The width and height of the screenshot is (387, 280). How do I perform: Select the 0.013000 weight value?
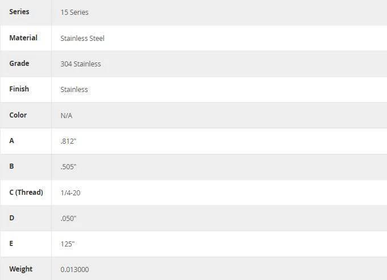point(74,269)
